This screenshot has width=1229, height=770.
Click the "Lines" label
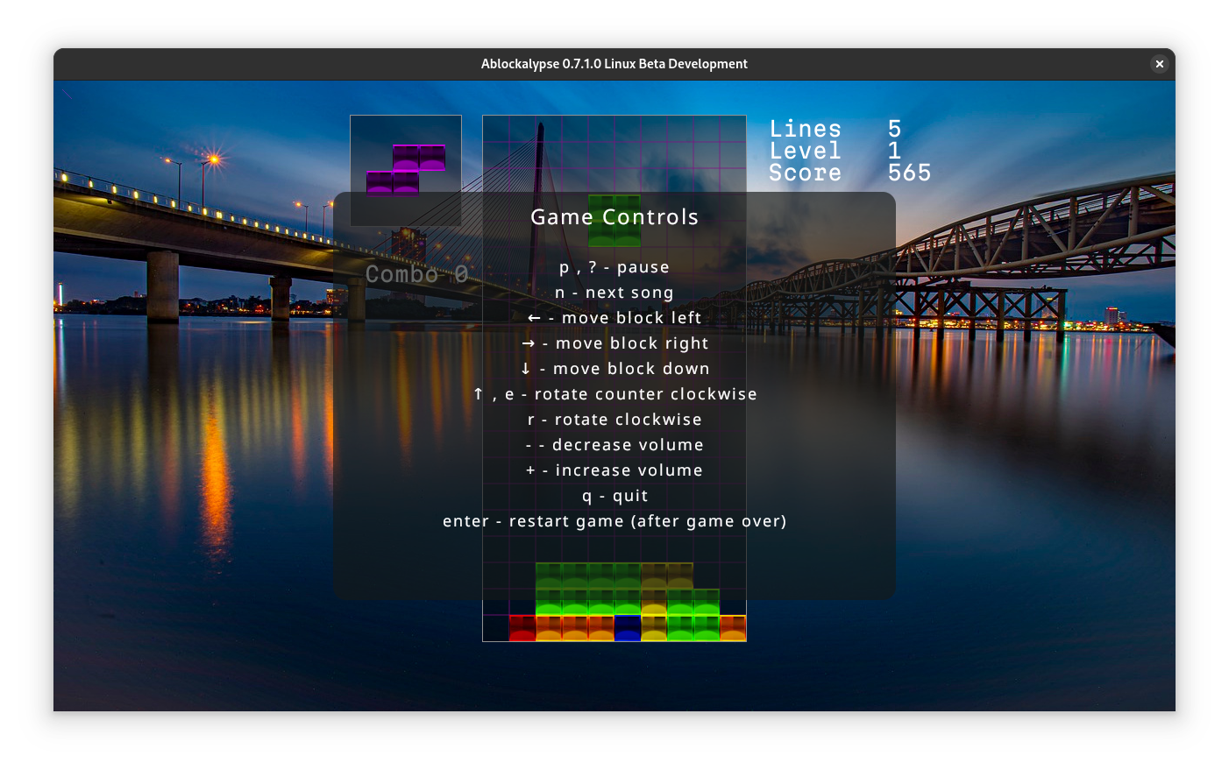pyautogui.click(x=806, y=129)
